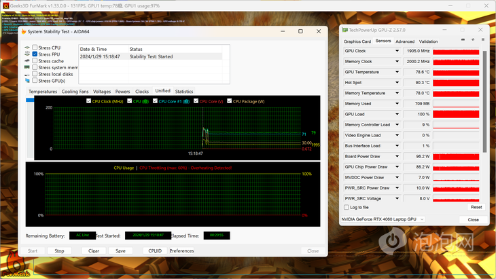Enable the Stress CPU checkbox
Image resolution: width=496 pixels, height=279 pixels.
pos(35,48)
